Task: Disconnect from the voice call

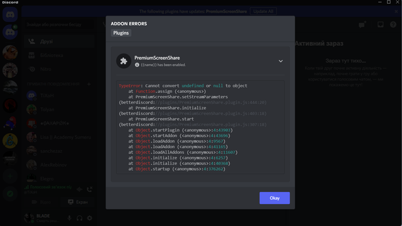Action: 89,190
